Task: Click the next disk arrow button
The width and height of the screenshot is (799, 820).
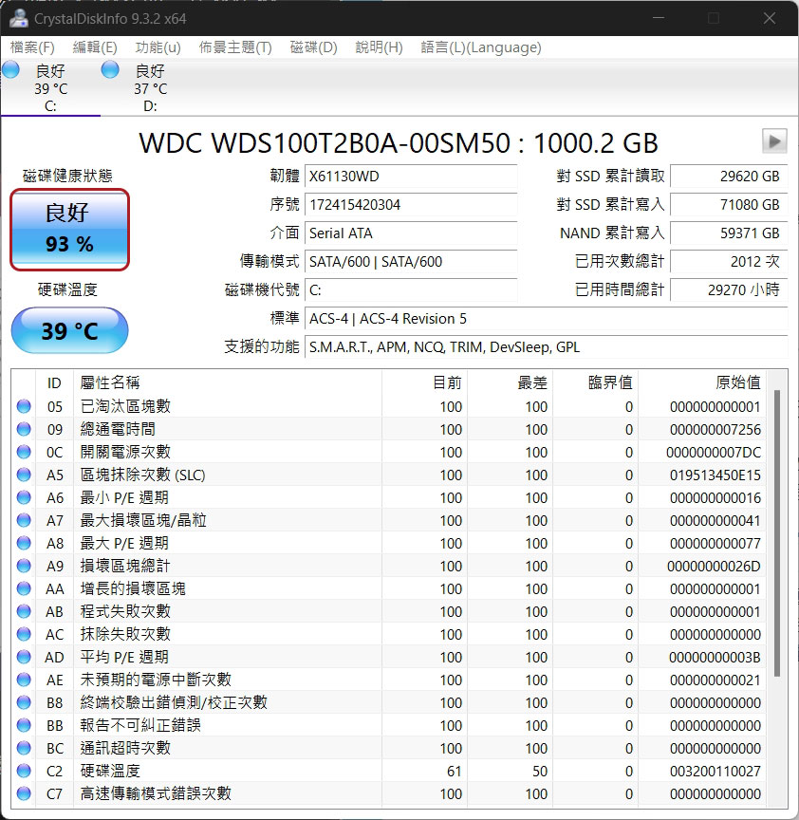Action: coord(774,140)
